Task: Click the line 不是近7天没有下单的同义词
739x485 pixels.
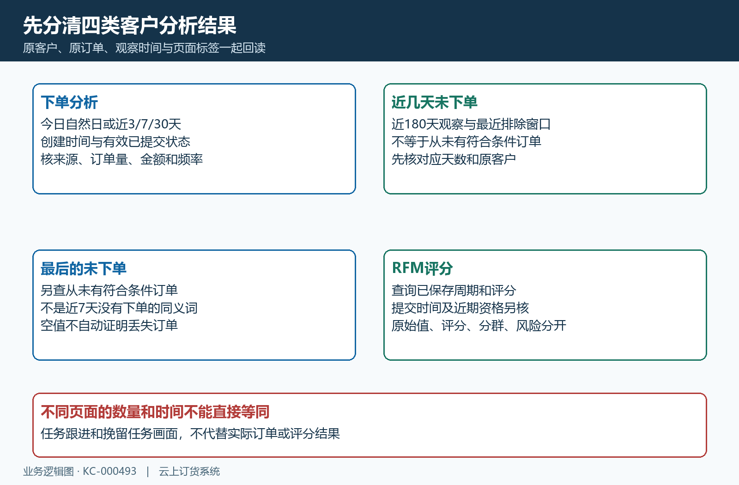Action: 119,308
